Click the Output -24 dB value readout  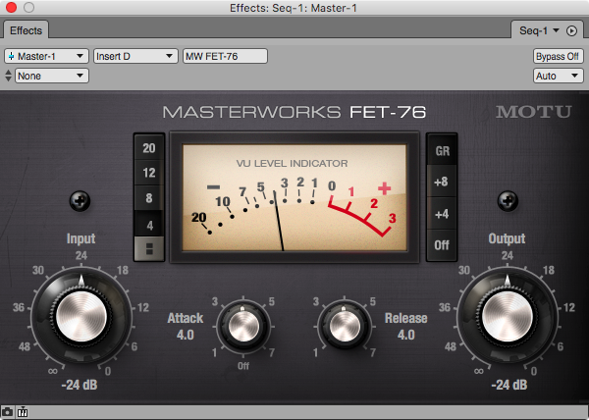click(x=509, y=385)
